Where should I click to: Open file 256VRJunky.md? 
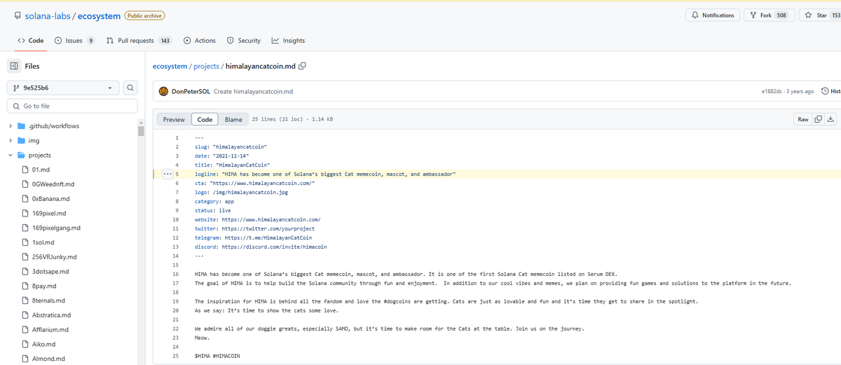(x=55, y=257)
